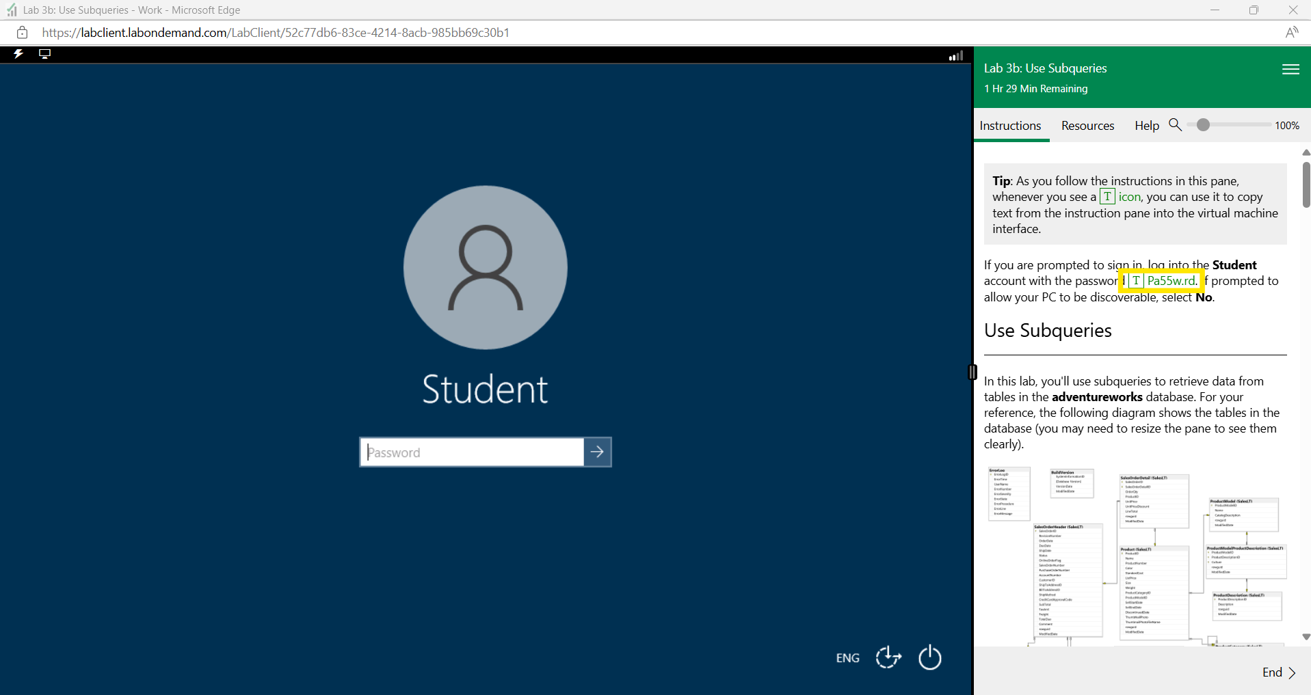Click the ENG input language indicator
This screenshot has height=695, width=1311.
click(847, 658)
